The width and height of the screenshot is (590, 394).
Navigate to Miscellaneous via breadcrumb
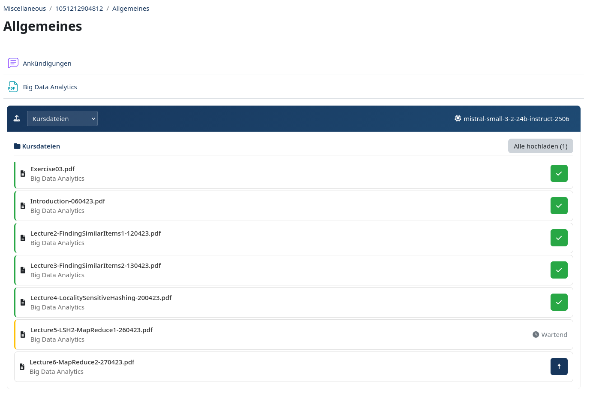coord(24,8)
